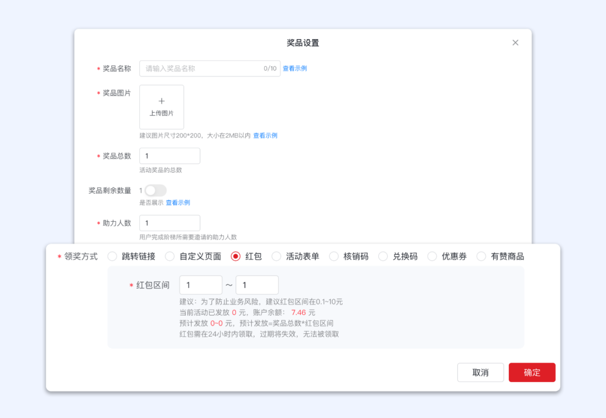Screen dimensions: 606x418
Task: Open 查看示例 next to 是否展示
Action: [x=177, y=203]
